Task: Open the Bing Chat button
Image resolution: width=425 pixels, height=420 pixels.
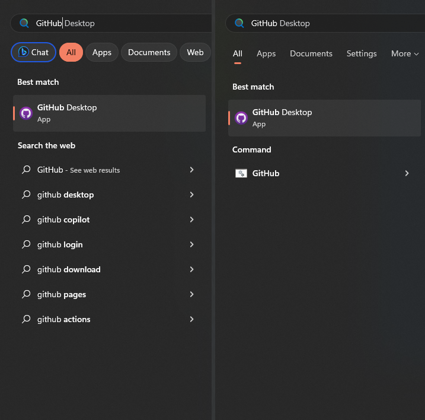Action: pyautogui.click(x=33, y=52)
